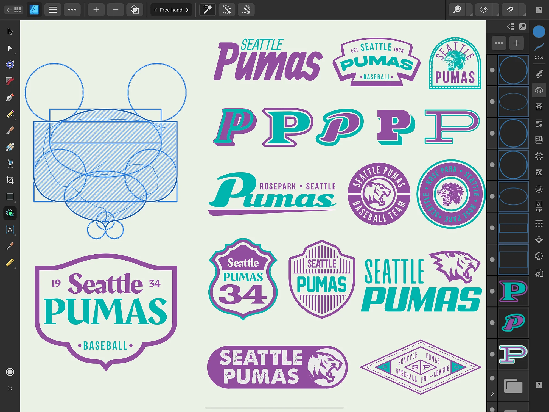
Task: Select the Crop tool
Action: (x=10, y=180)
